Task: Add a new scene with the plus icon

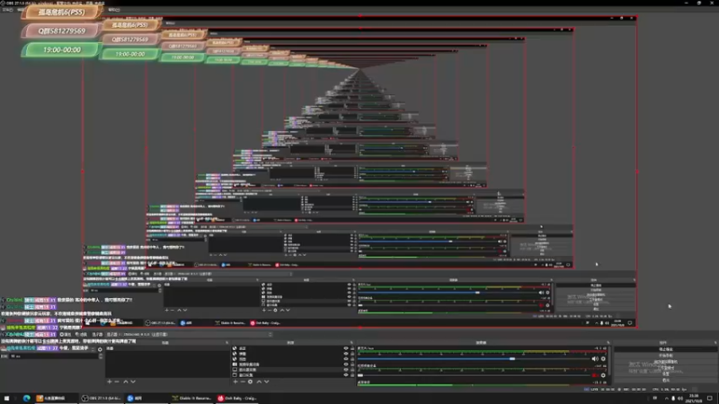Action: [109, 382]
